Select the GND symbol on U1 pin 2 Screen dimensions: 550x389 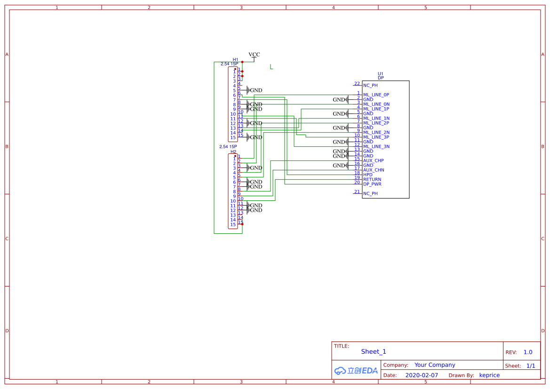pyautogui.click(x=341, y=100)
